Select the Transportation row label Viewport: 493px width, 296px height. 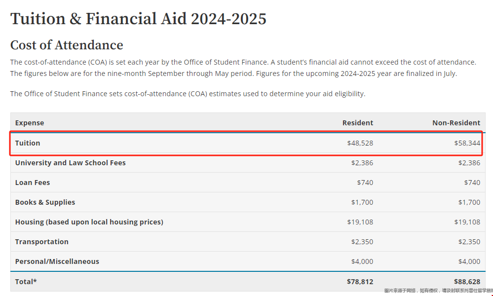click(x=42, y=242)
